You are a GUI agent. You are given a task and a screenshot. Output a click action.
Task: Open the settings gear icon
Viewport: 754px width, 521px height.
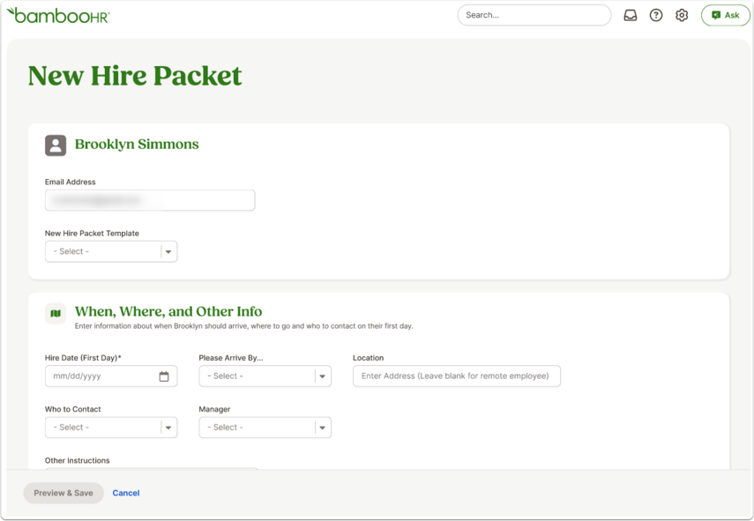click(x=682, y=15)
